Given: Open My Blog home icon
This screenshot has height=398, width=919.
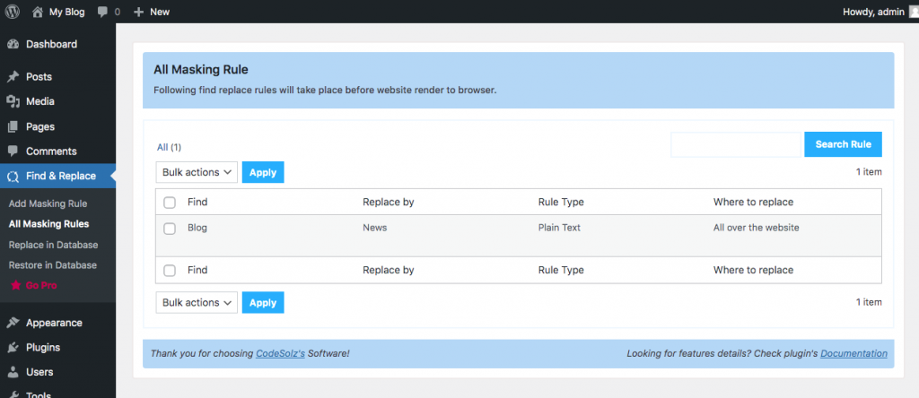Looking at the screenshot, I should (38, 12).
